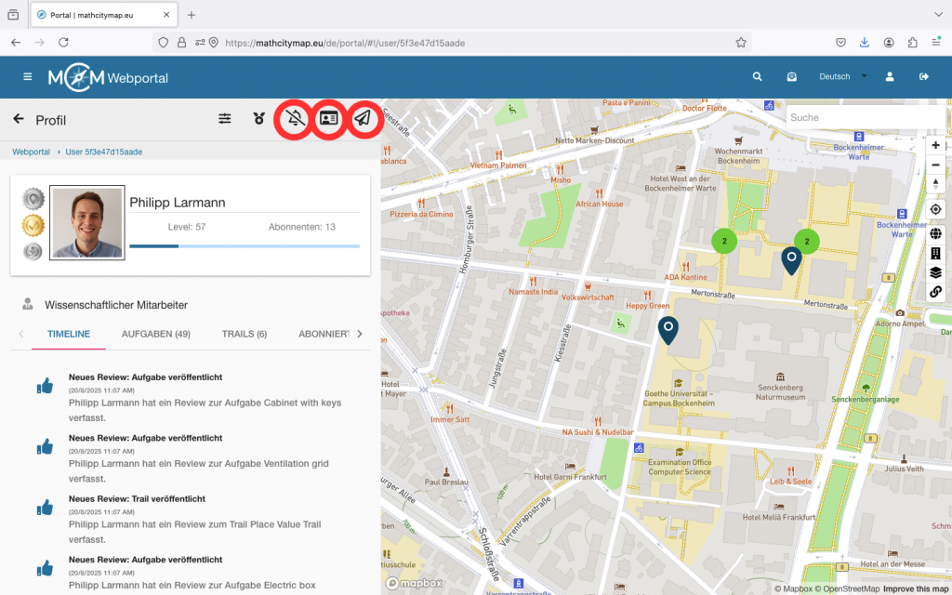Send message via paper plane icon
Screen dimensions: 952x595
(364, 119)
